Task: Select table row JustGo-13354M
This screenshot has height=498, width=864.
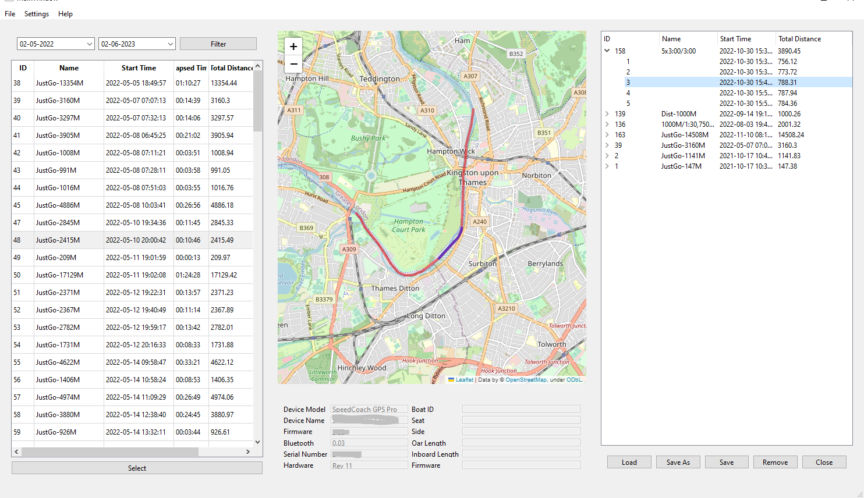Action: coord(132,83)
